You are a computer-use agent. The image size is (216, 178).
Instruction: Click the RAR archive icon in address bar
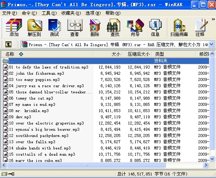25,44
